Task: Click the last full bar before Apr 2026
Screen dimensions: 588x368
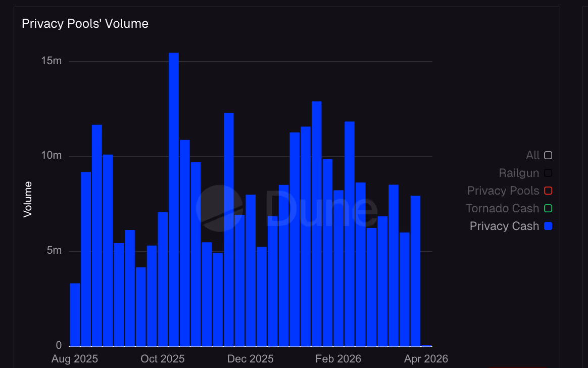Action: pos(416,270)
